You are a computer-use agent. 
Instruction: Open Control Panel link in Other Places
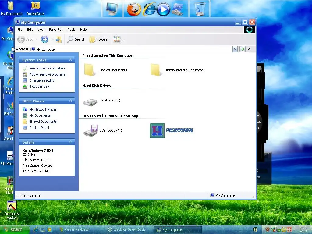pos(39,128)
